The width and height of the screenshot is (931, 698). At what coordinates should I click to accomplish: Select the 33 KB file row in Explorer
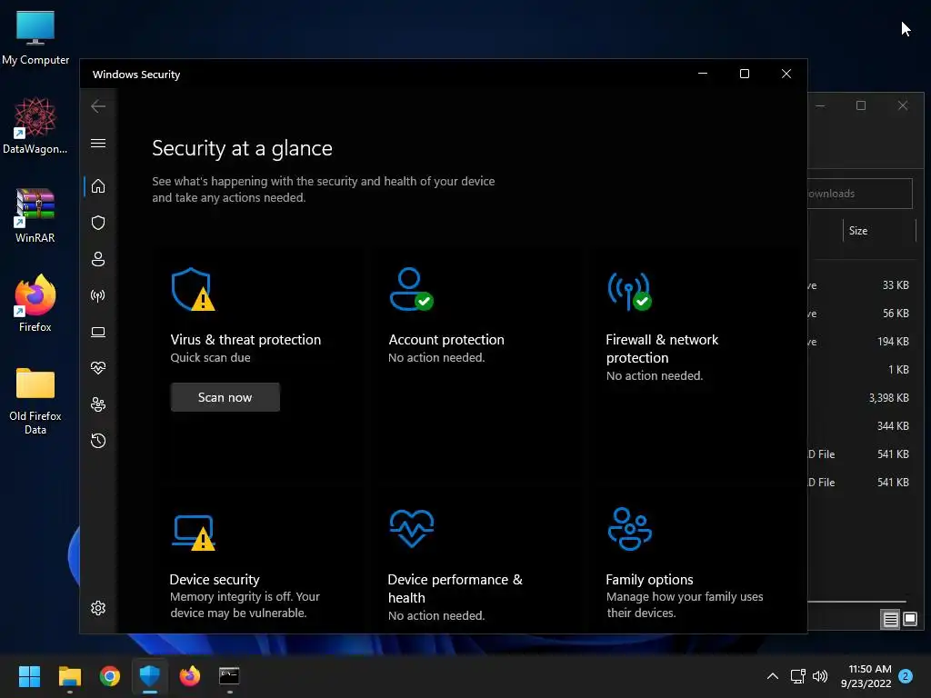862,284
